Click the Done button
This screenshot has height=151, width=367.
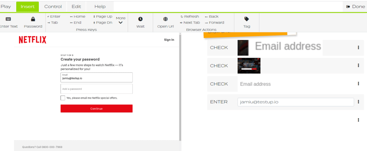[x=355, y=6]
